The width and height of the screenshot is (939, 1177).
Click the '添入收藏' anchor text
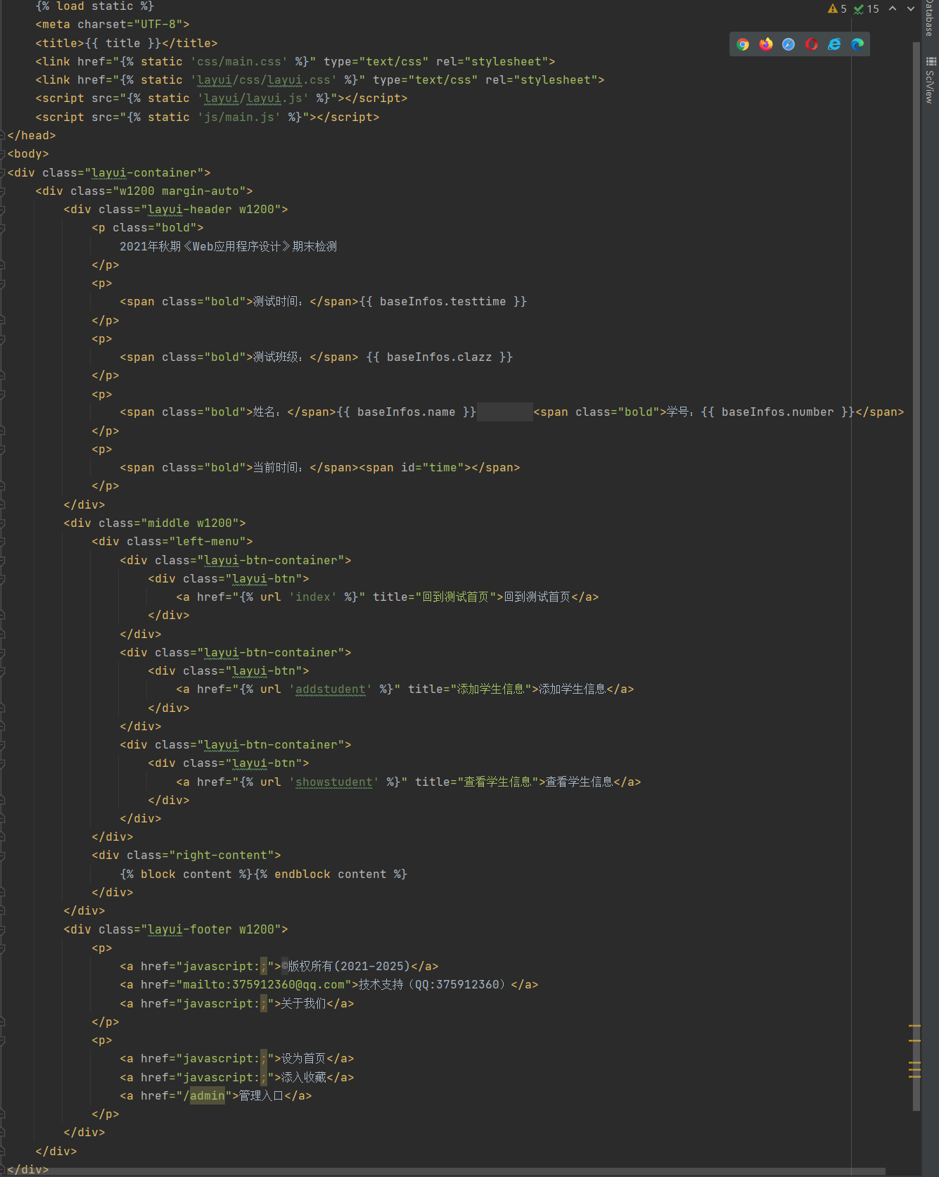pyautogui.click(x=304, y=1078)
